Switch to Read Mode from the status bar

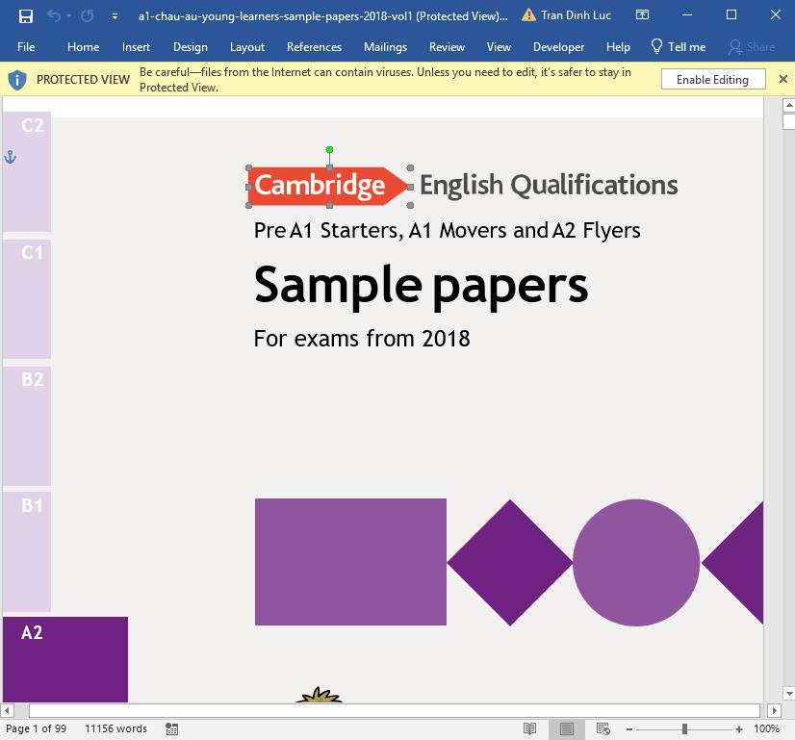pos(530,728)
